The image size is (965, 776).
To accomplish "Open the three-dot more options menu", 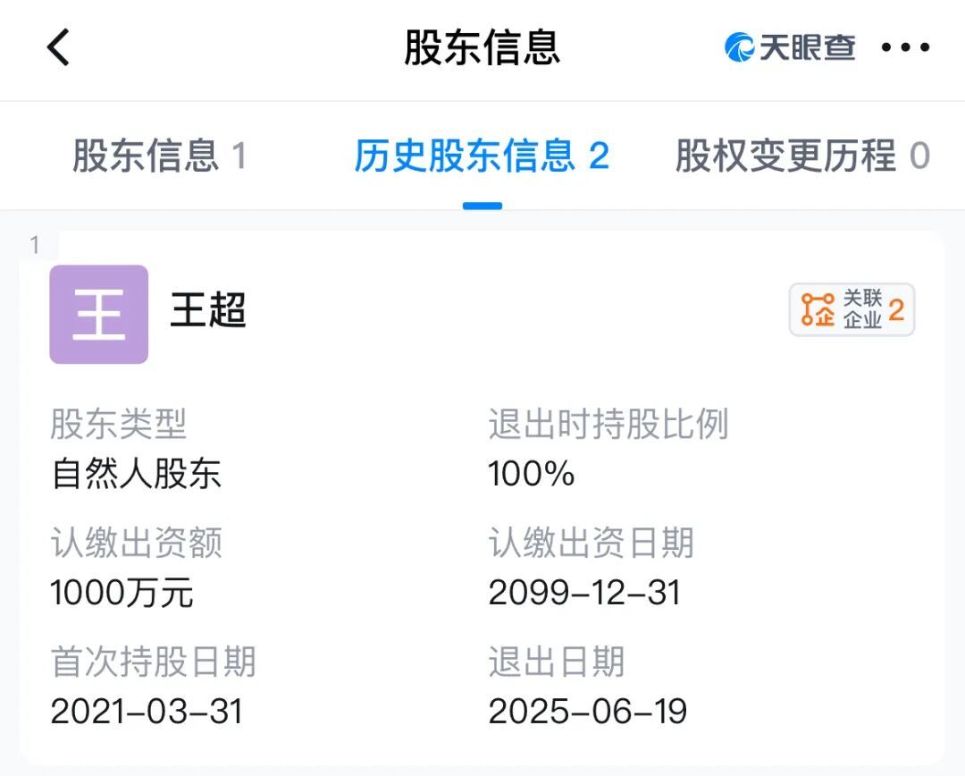I will pos(906,47).
